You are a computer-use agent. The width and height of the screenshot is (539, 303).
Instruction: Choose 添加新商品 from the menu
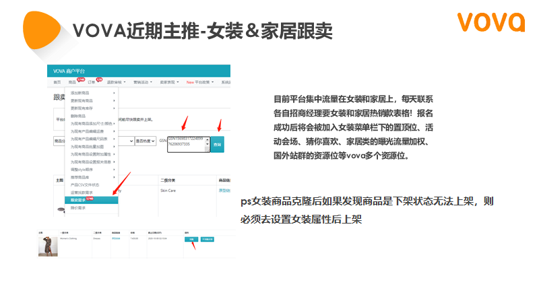click(92, 93)
